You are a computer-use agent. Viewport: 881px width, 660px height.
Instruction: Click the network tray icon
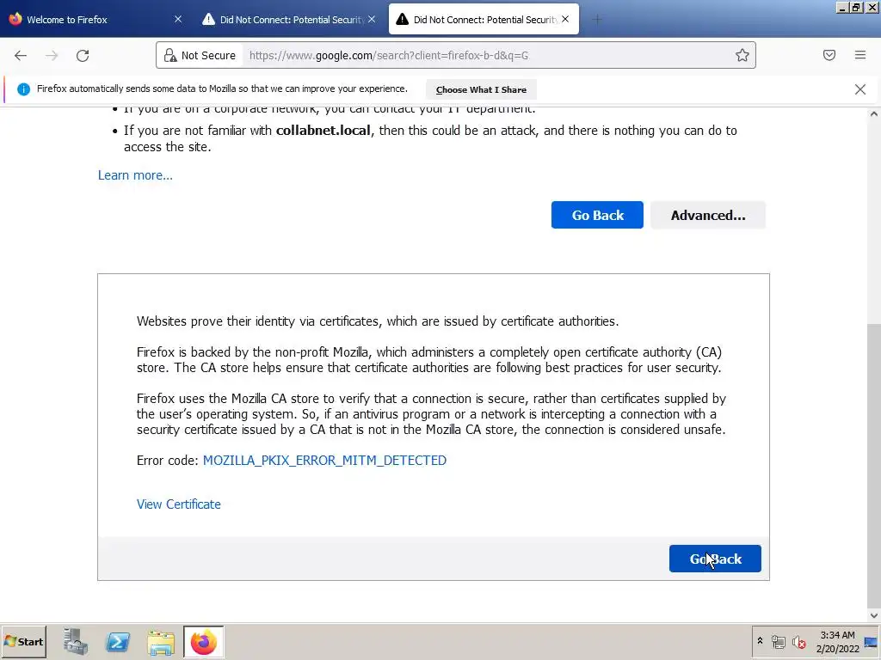[x=778, y=641]
